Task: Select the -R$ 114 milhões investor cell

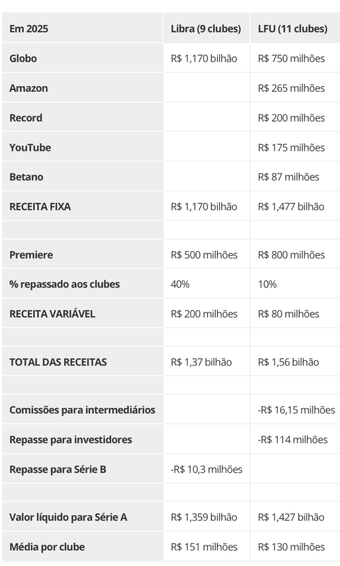Action: [x=293, y=440]
